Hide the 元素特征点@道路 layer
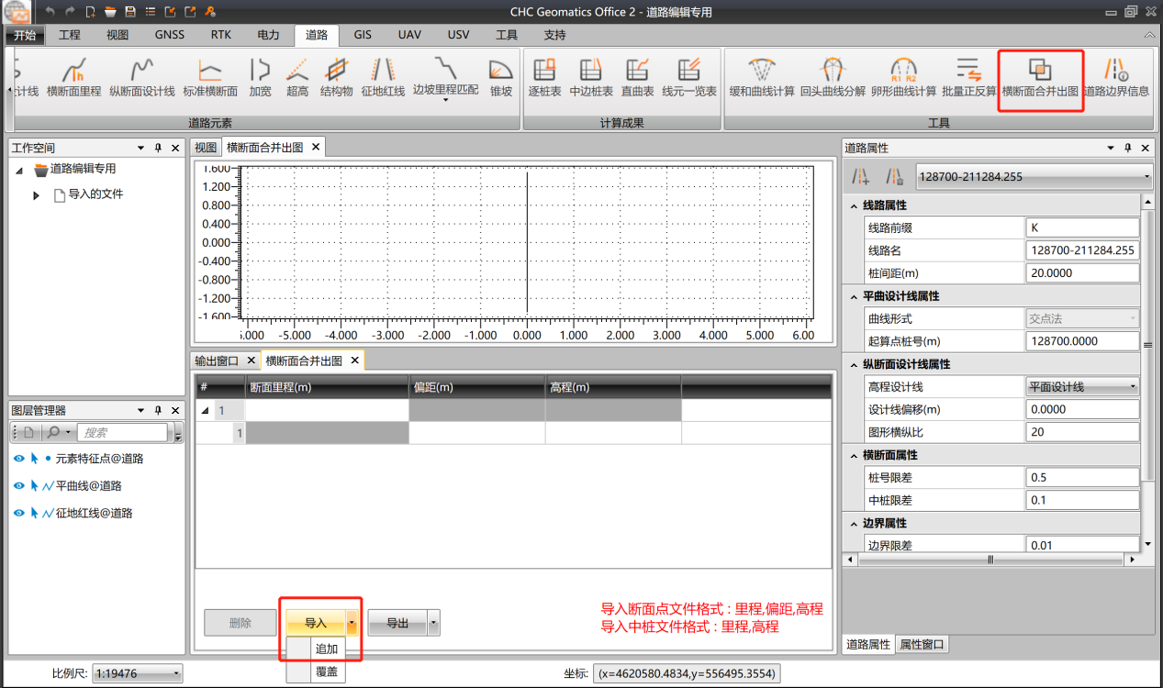 point(18,459)
